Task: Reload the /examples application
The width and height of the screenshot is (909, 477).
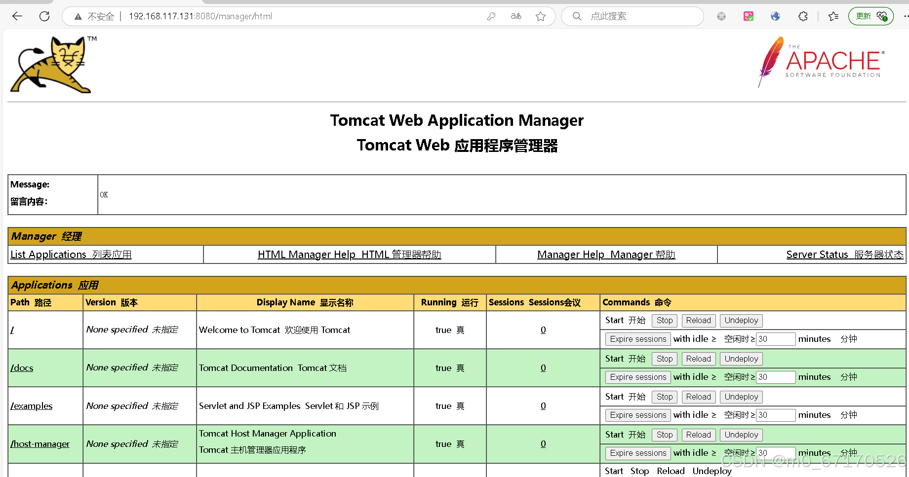Action: (x=698, y=397)
